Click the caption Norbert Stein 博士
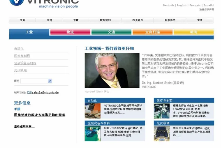This screenshot has height=148, width=222. (x=97, y=91)
